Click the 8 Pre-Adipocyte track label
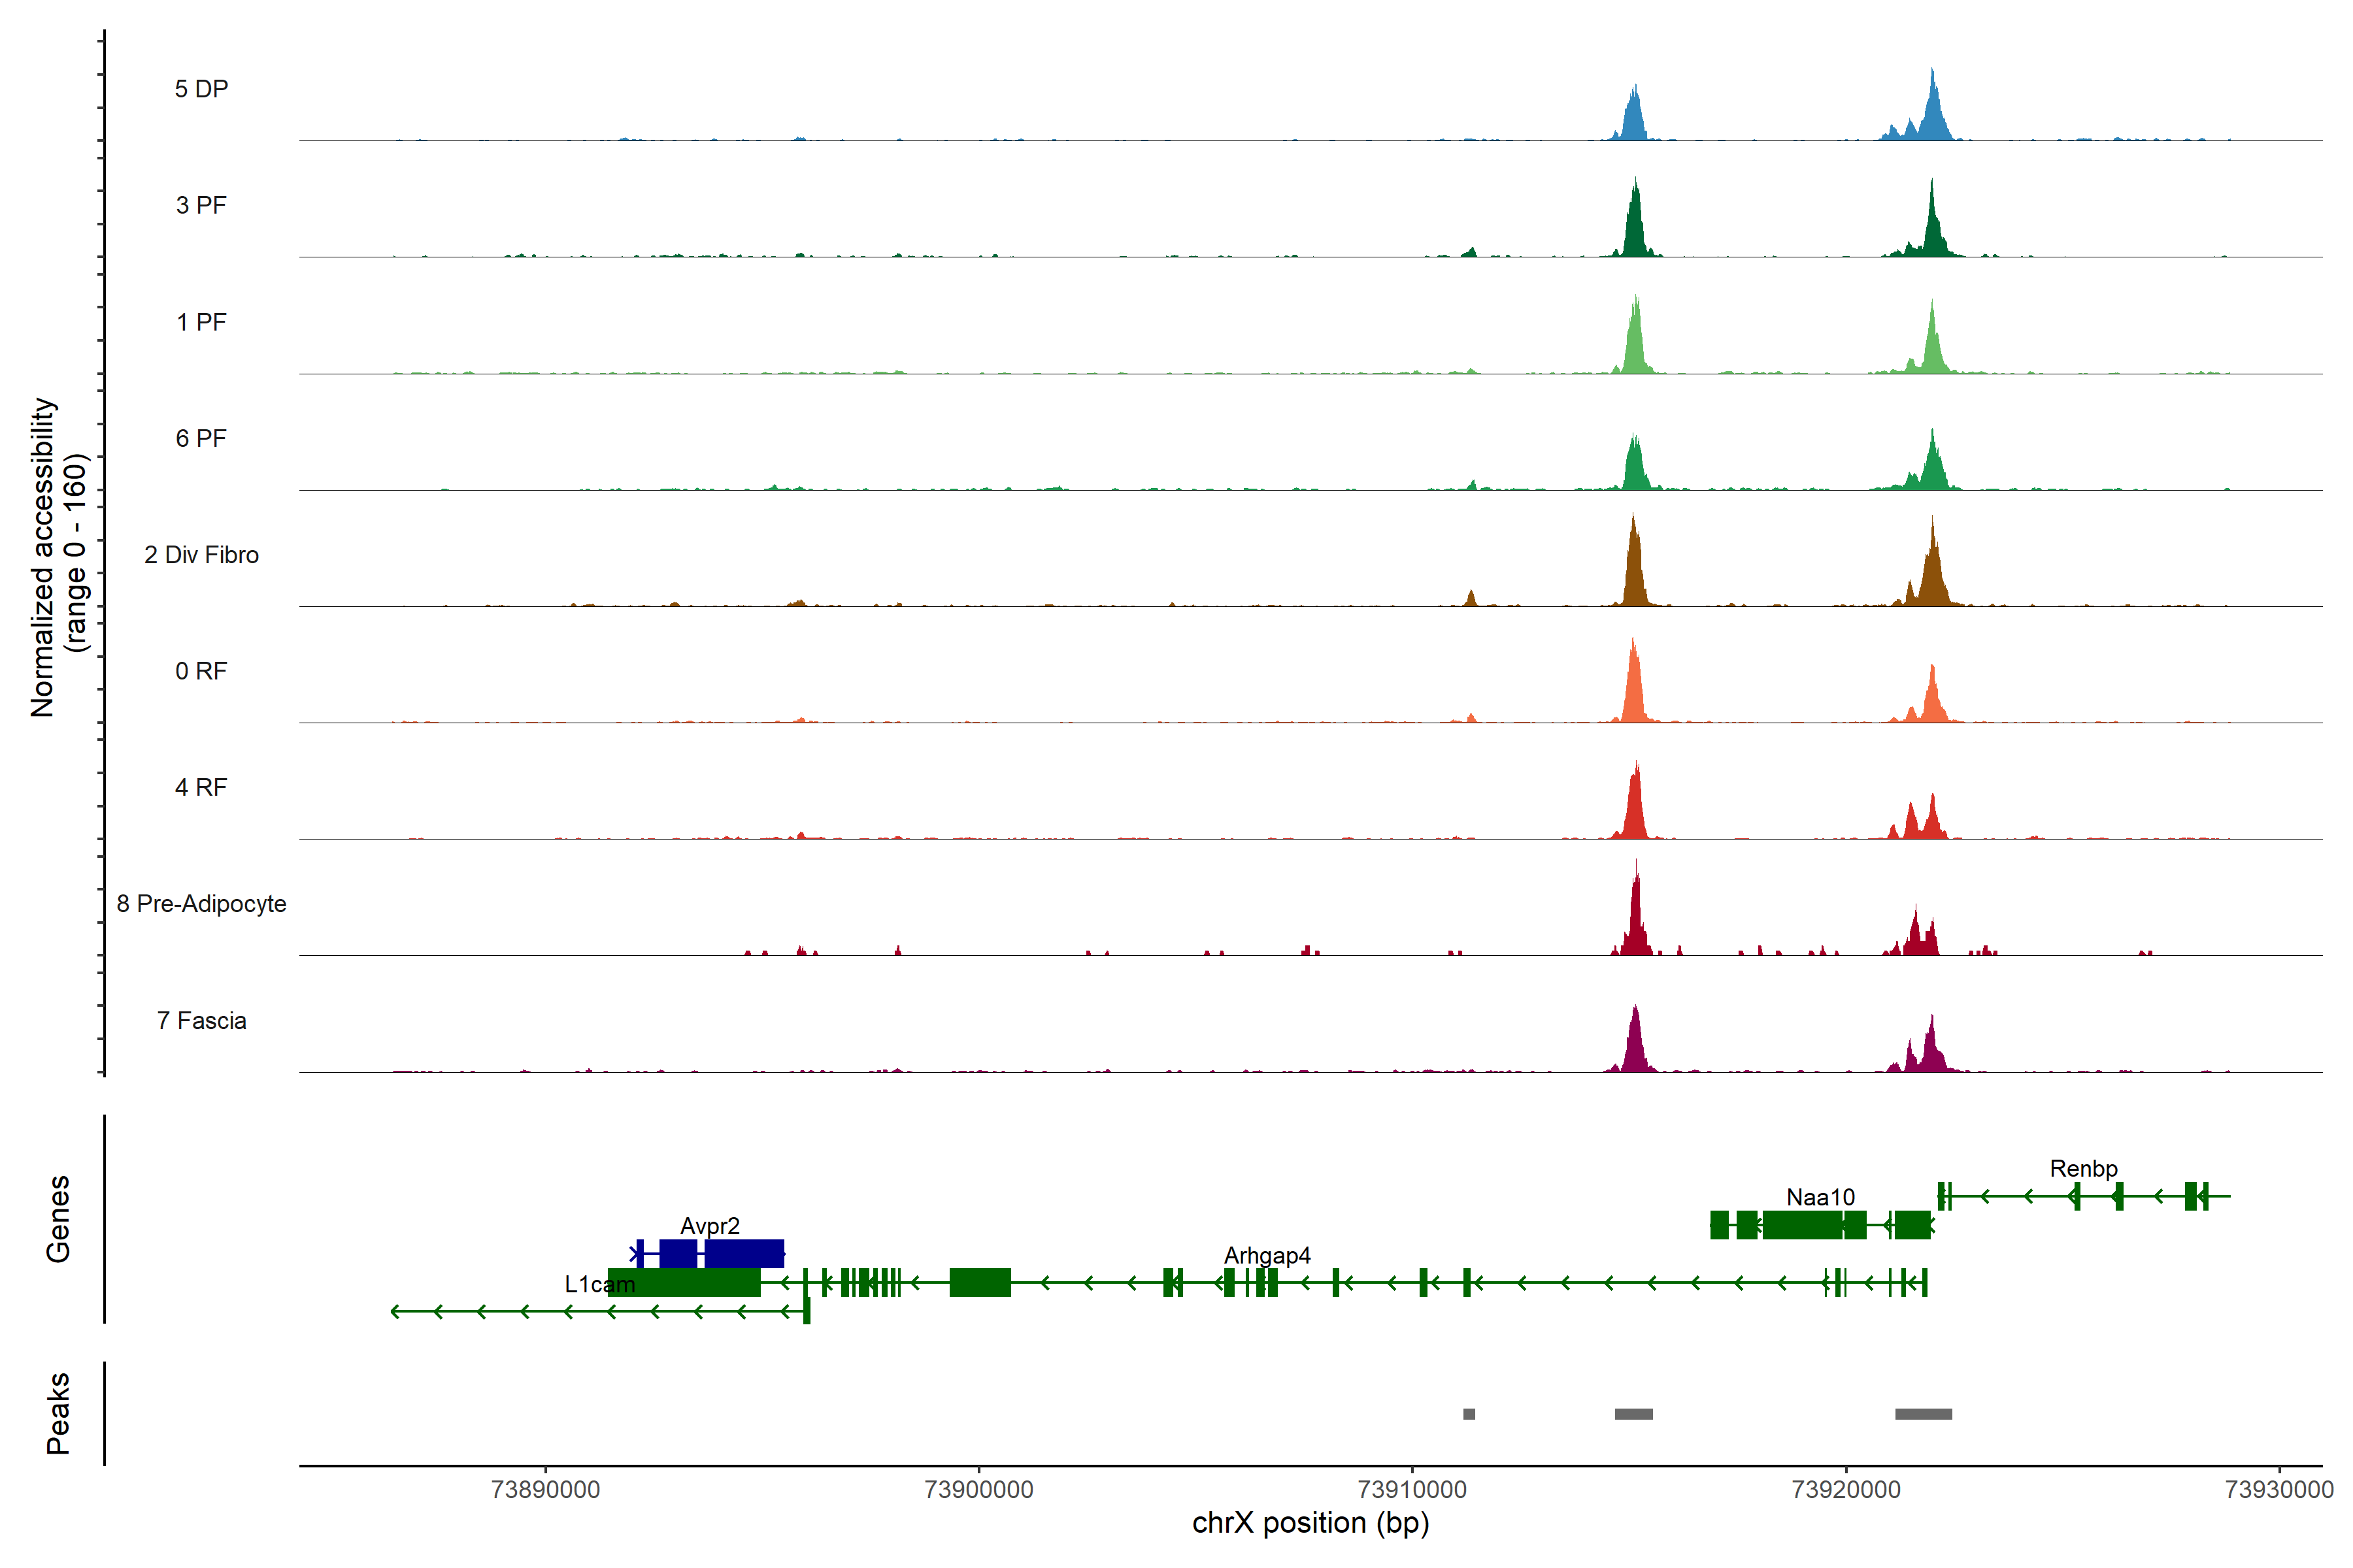Image resolution: width=2353 pixels, height=1568 pixels. (201, 904)
